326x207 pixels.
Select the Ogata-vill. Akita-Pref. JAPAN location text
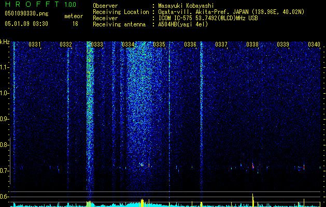click(x=202, y=12)
